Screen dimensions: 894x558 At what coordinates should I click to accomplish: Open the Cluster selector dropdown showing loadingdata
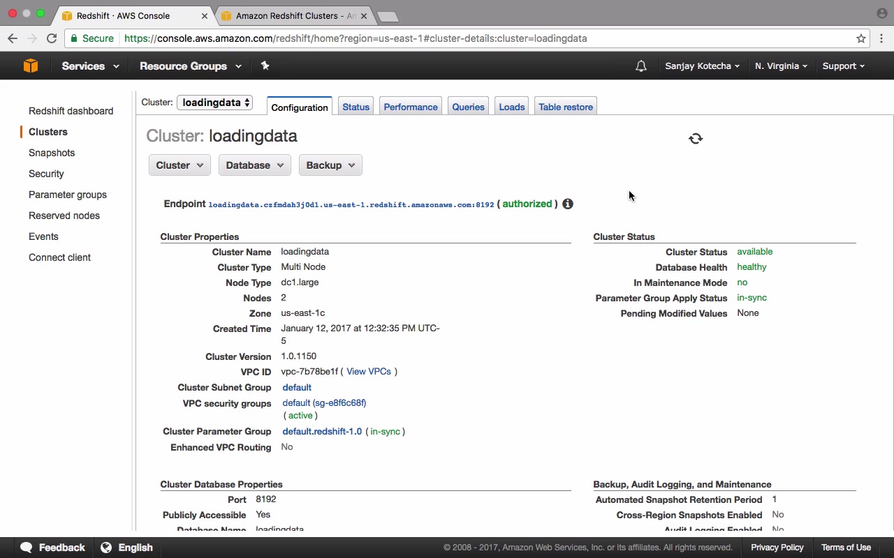[x=214, y=103]
